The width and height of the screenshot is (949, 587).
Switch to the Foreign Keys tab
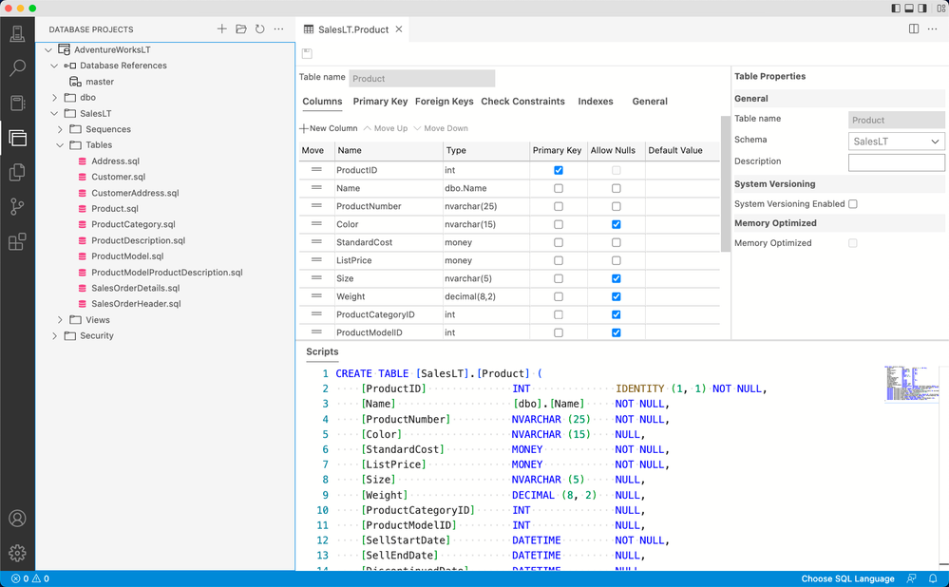444,102
